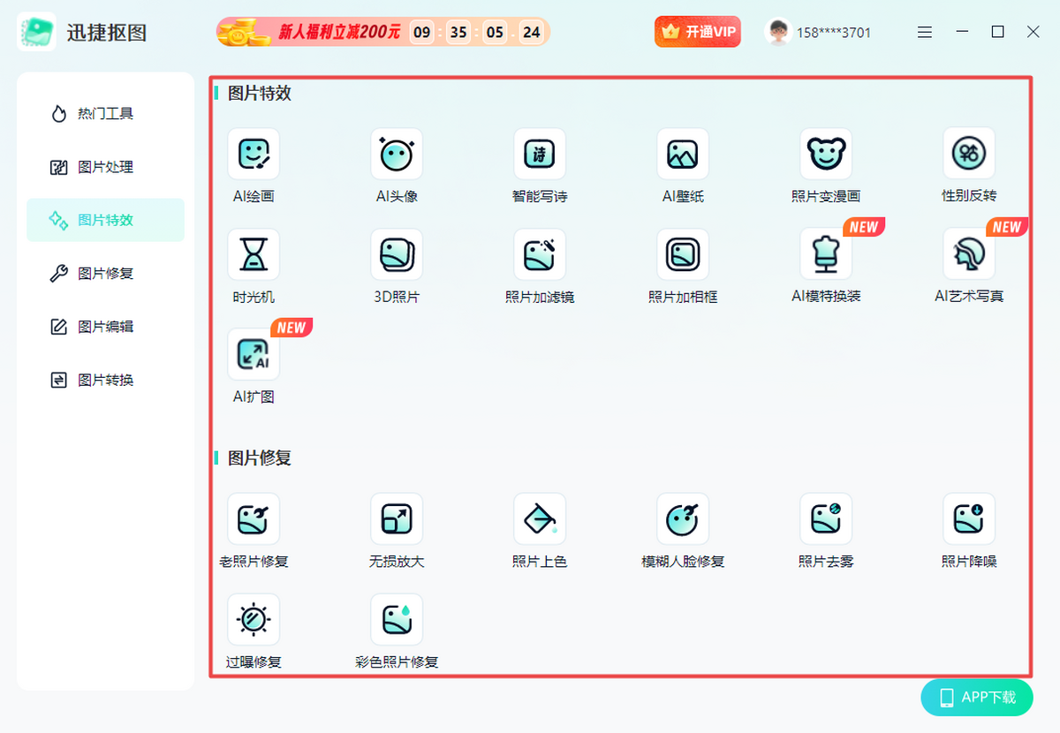The width and height of the screenshot is (1060, 733).
Task: Click the 新人福利立减200元 promo banner
Action: pos(383,33)
